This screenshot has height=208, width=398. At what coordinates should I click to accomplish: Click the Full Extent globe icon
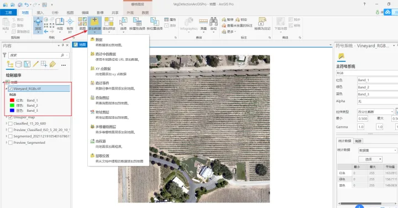(x=46, y=19)
